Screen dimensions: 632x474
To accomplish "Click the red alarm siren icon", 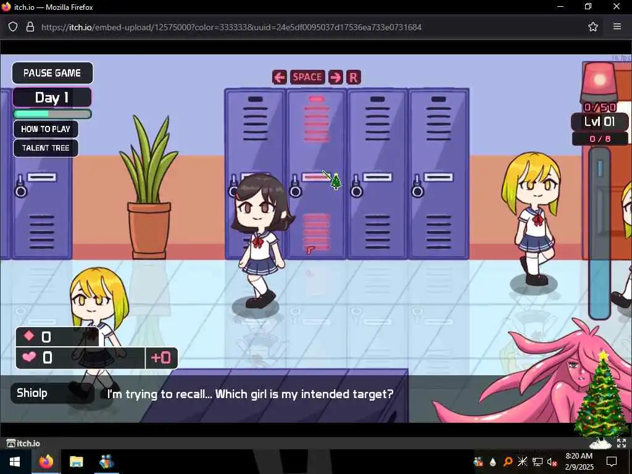I will tap(599, 82).
